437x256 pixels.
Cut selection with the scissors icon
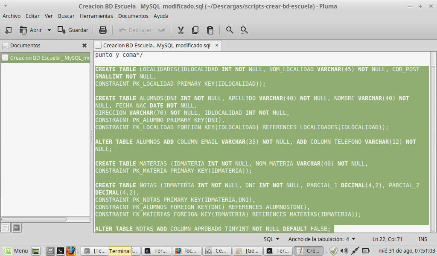[181, 30]
